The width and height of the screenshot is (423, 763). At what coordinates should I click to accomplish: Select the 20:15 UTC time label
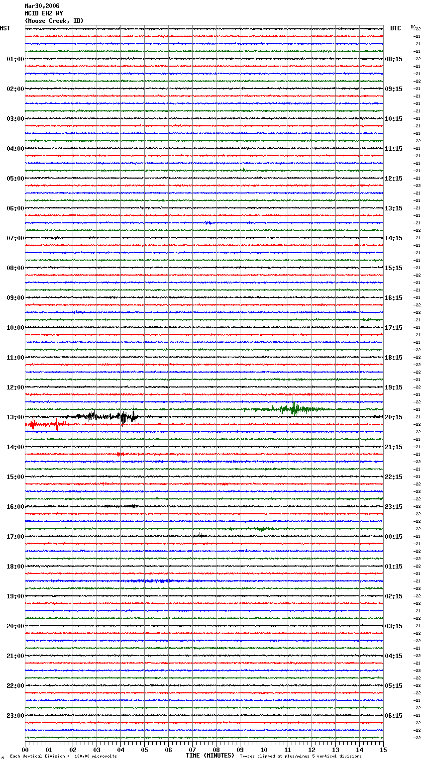pyautogui.click(x=394, y=417)
